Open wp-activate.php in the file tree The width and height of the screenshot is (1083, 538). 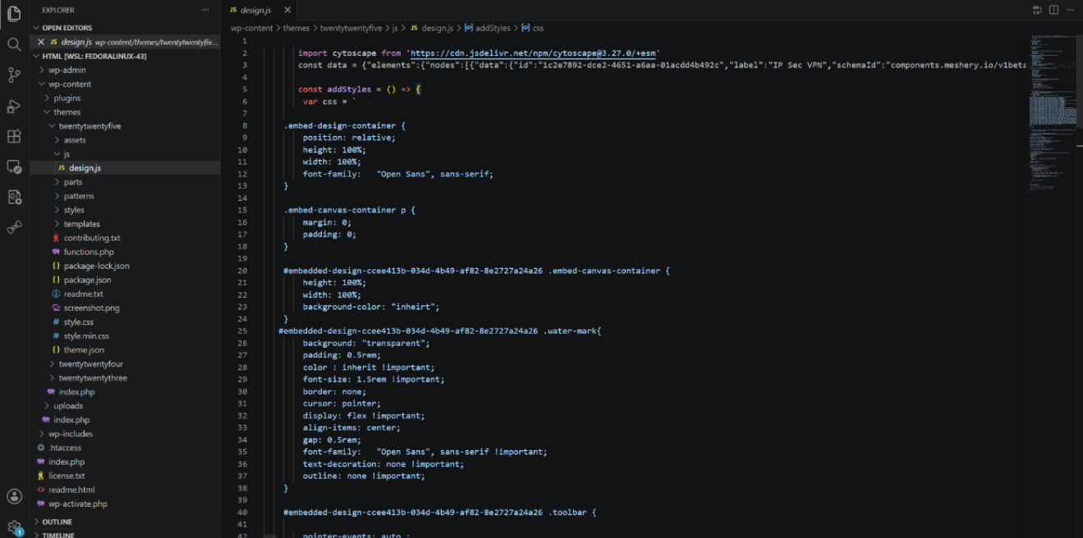click(78, 504)
